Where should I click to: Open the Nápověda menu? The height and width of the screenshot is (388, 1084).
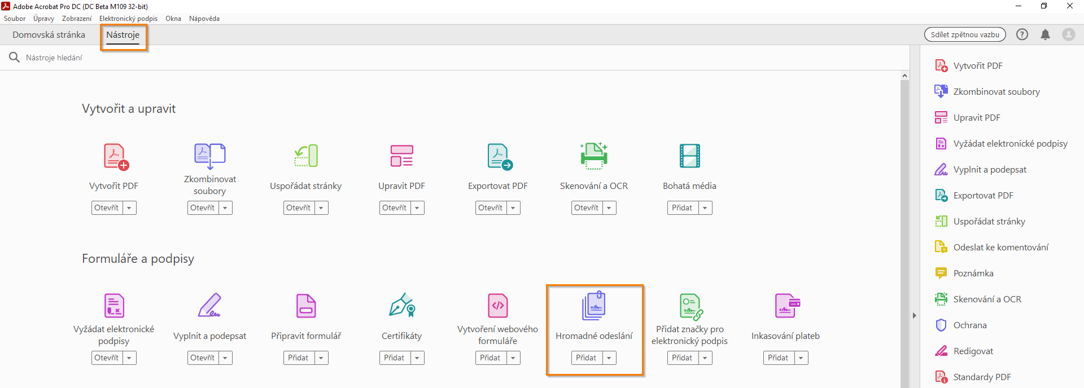click(204, 19)
